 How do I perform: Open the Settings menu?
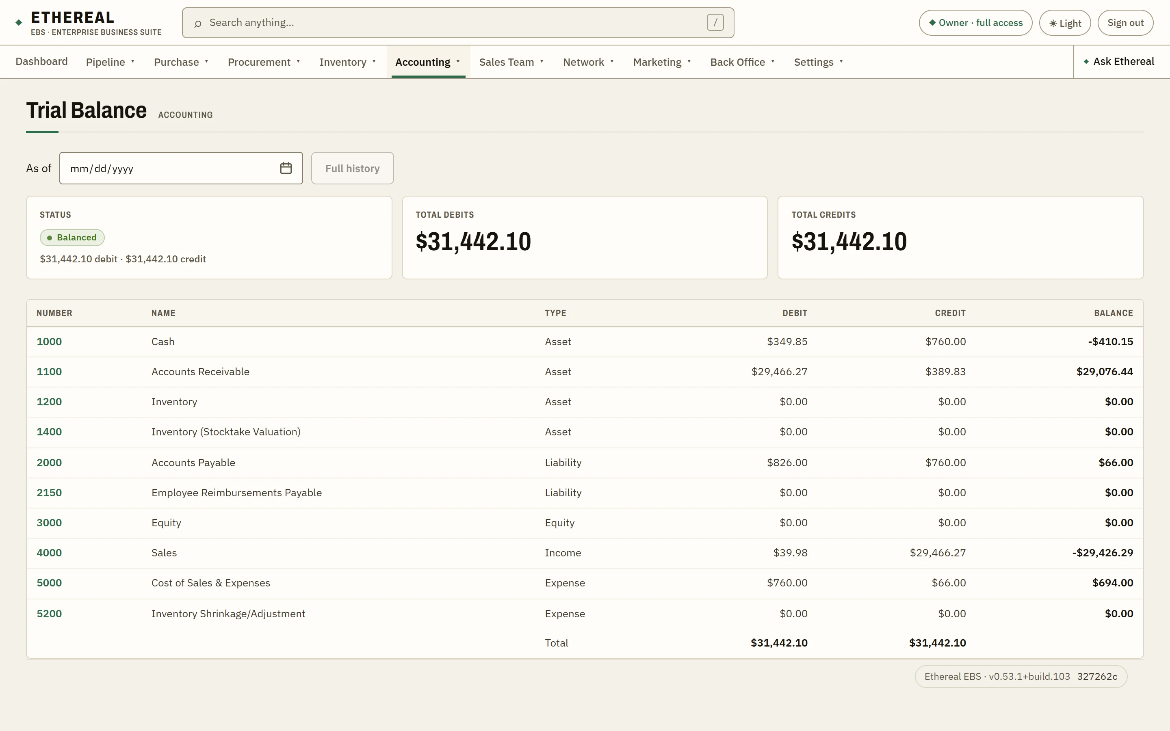click(818, 62)
